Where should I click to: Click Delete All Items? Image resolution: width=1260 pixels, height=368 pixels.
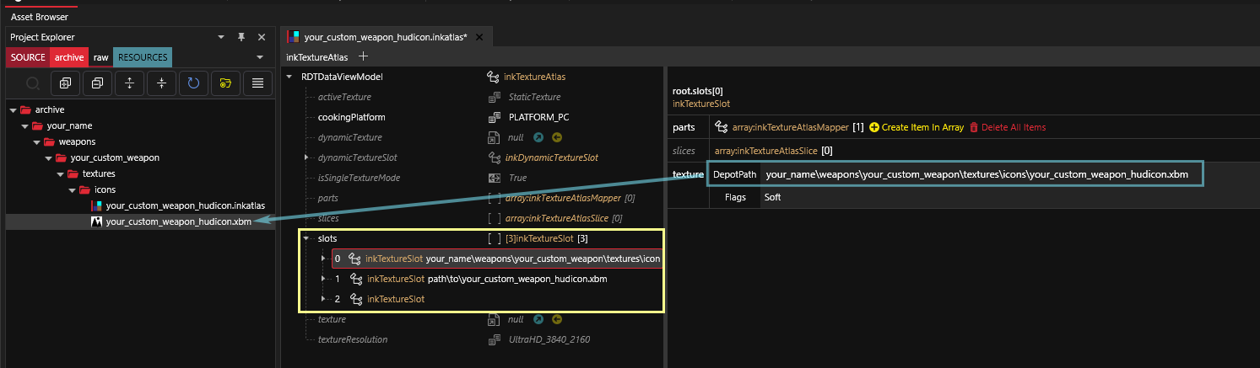(x=1008, y=127)
